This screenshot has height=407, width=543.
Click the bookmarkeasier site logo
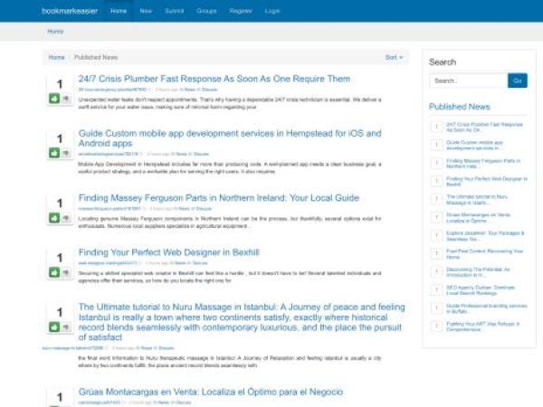[x=70, y=11]
